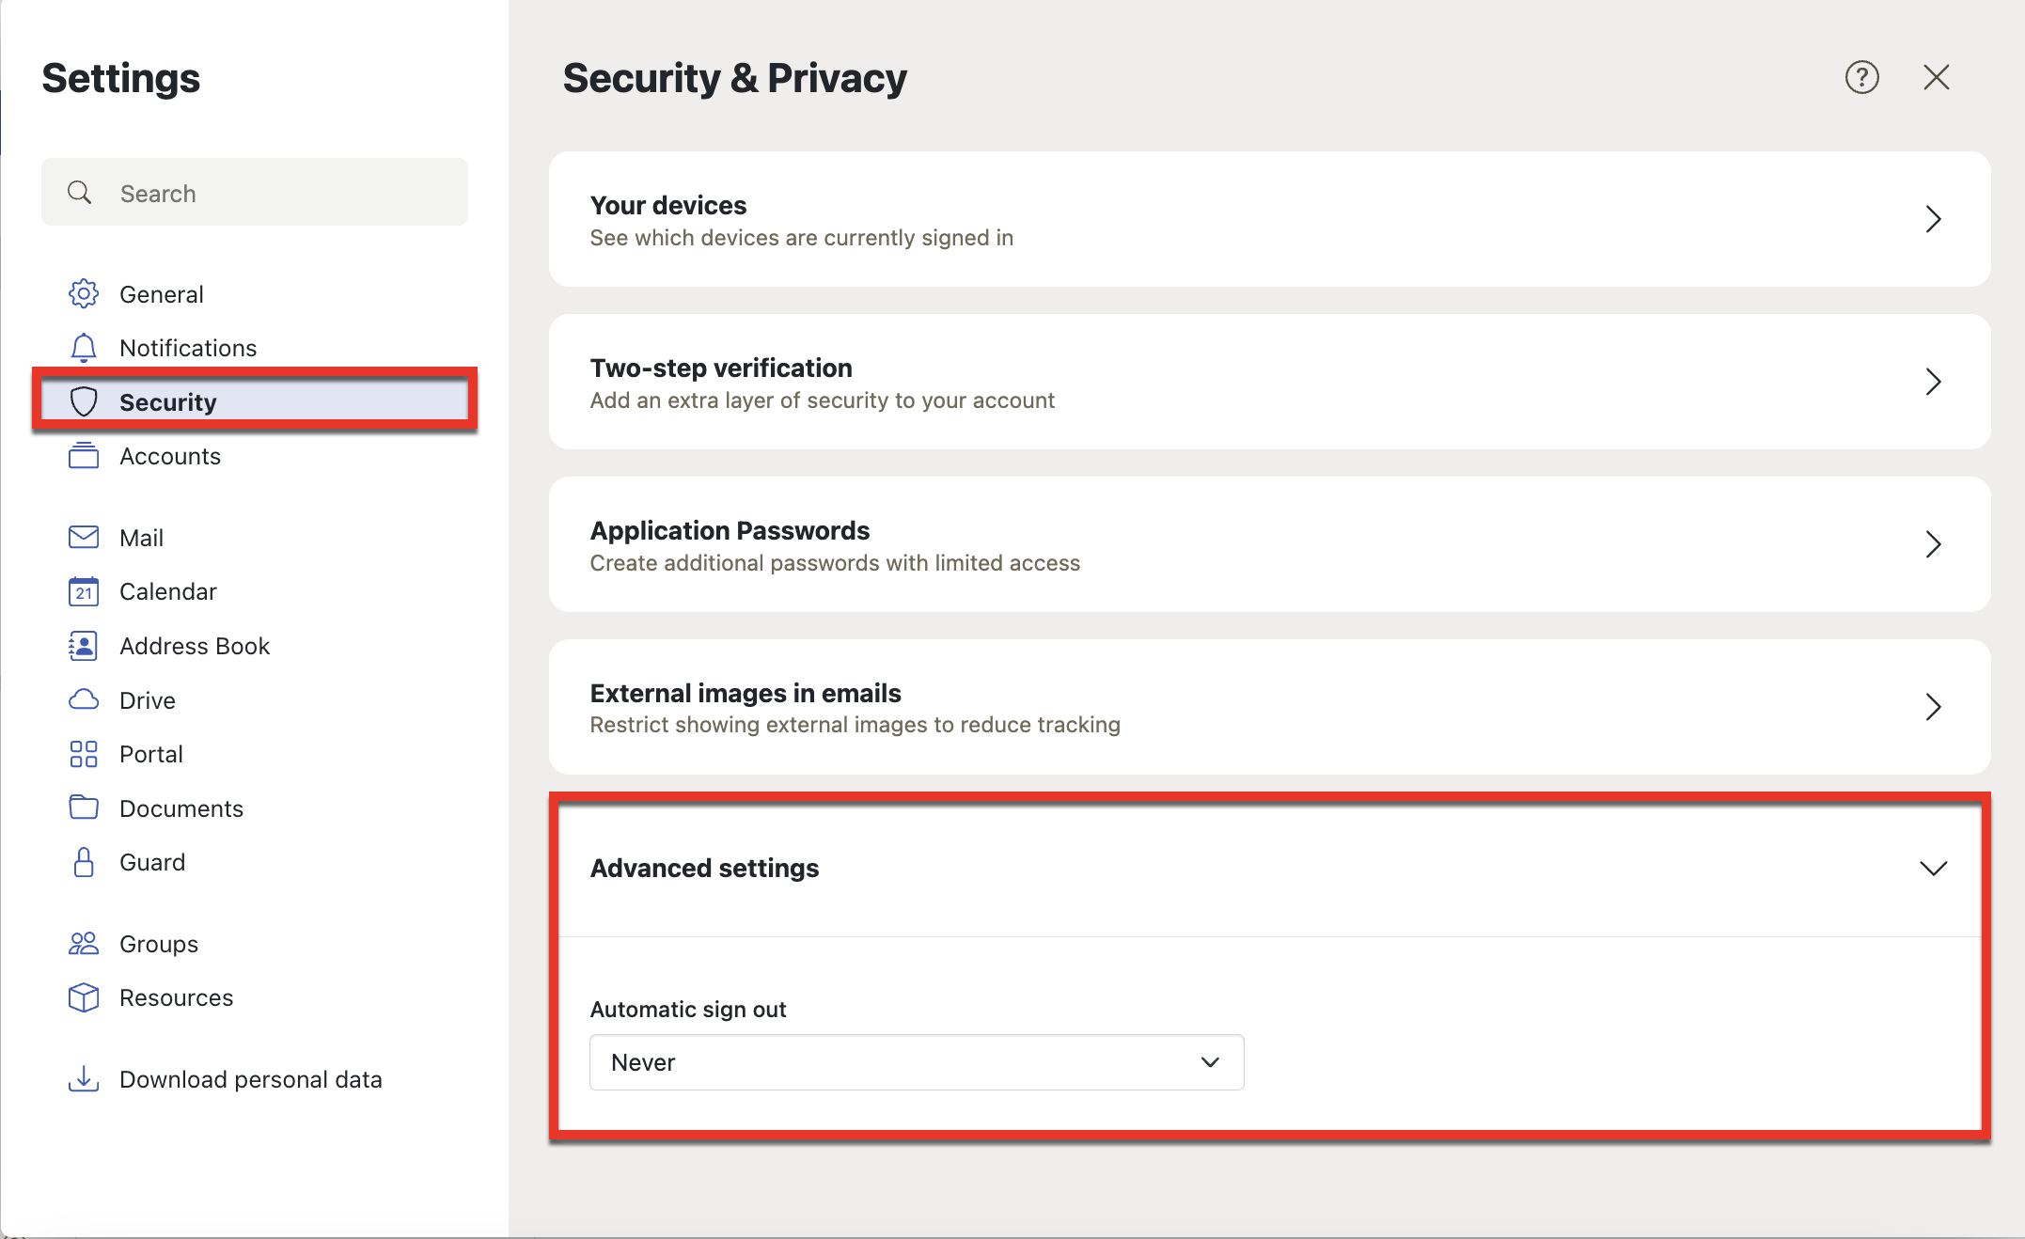Viewport: 2025px width, 1239px height.
Task: Switch to the General settings section
Action: pyautogui.click(x=161, y=293)
